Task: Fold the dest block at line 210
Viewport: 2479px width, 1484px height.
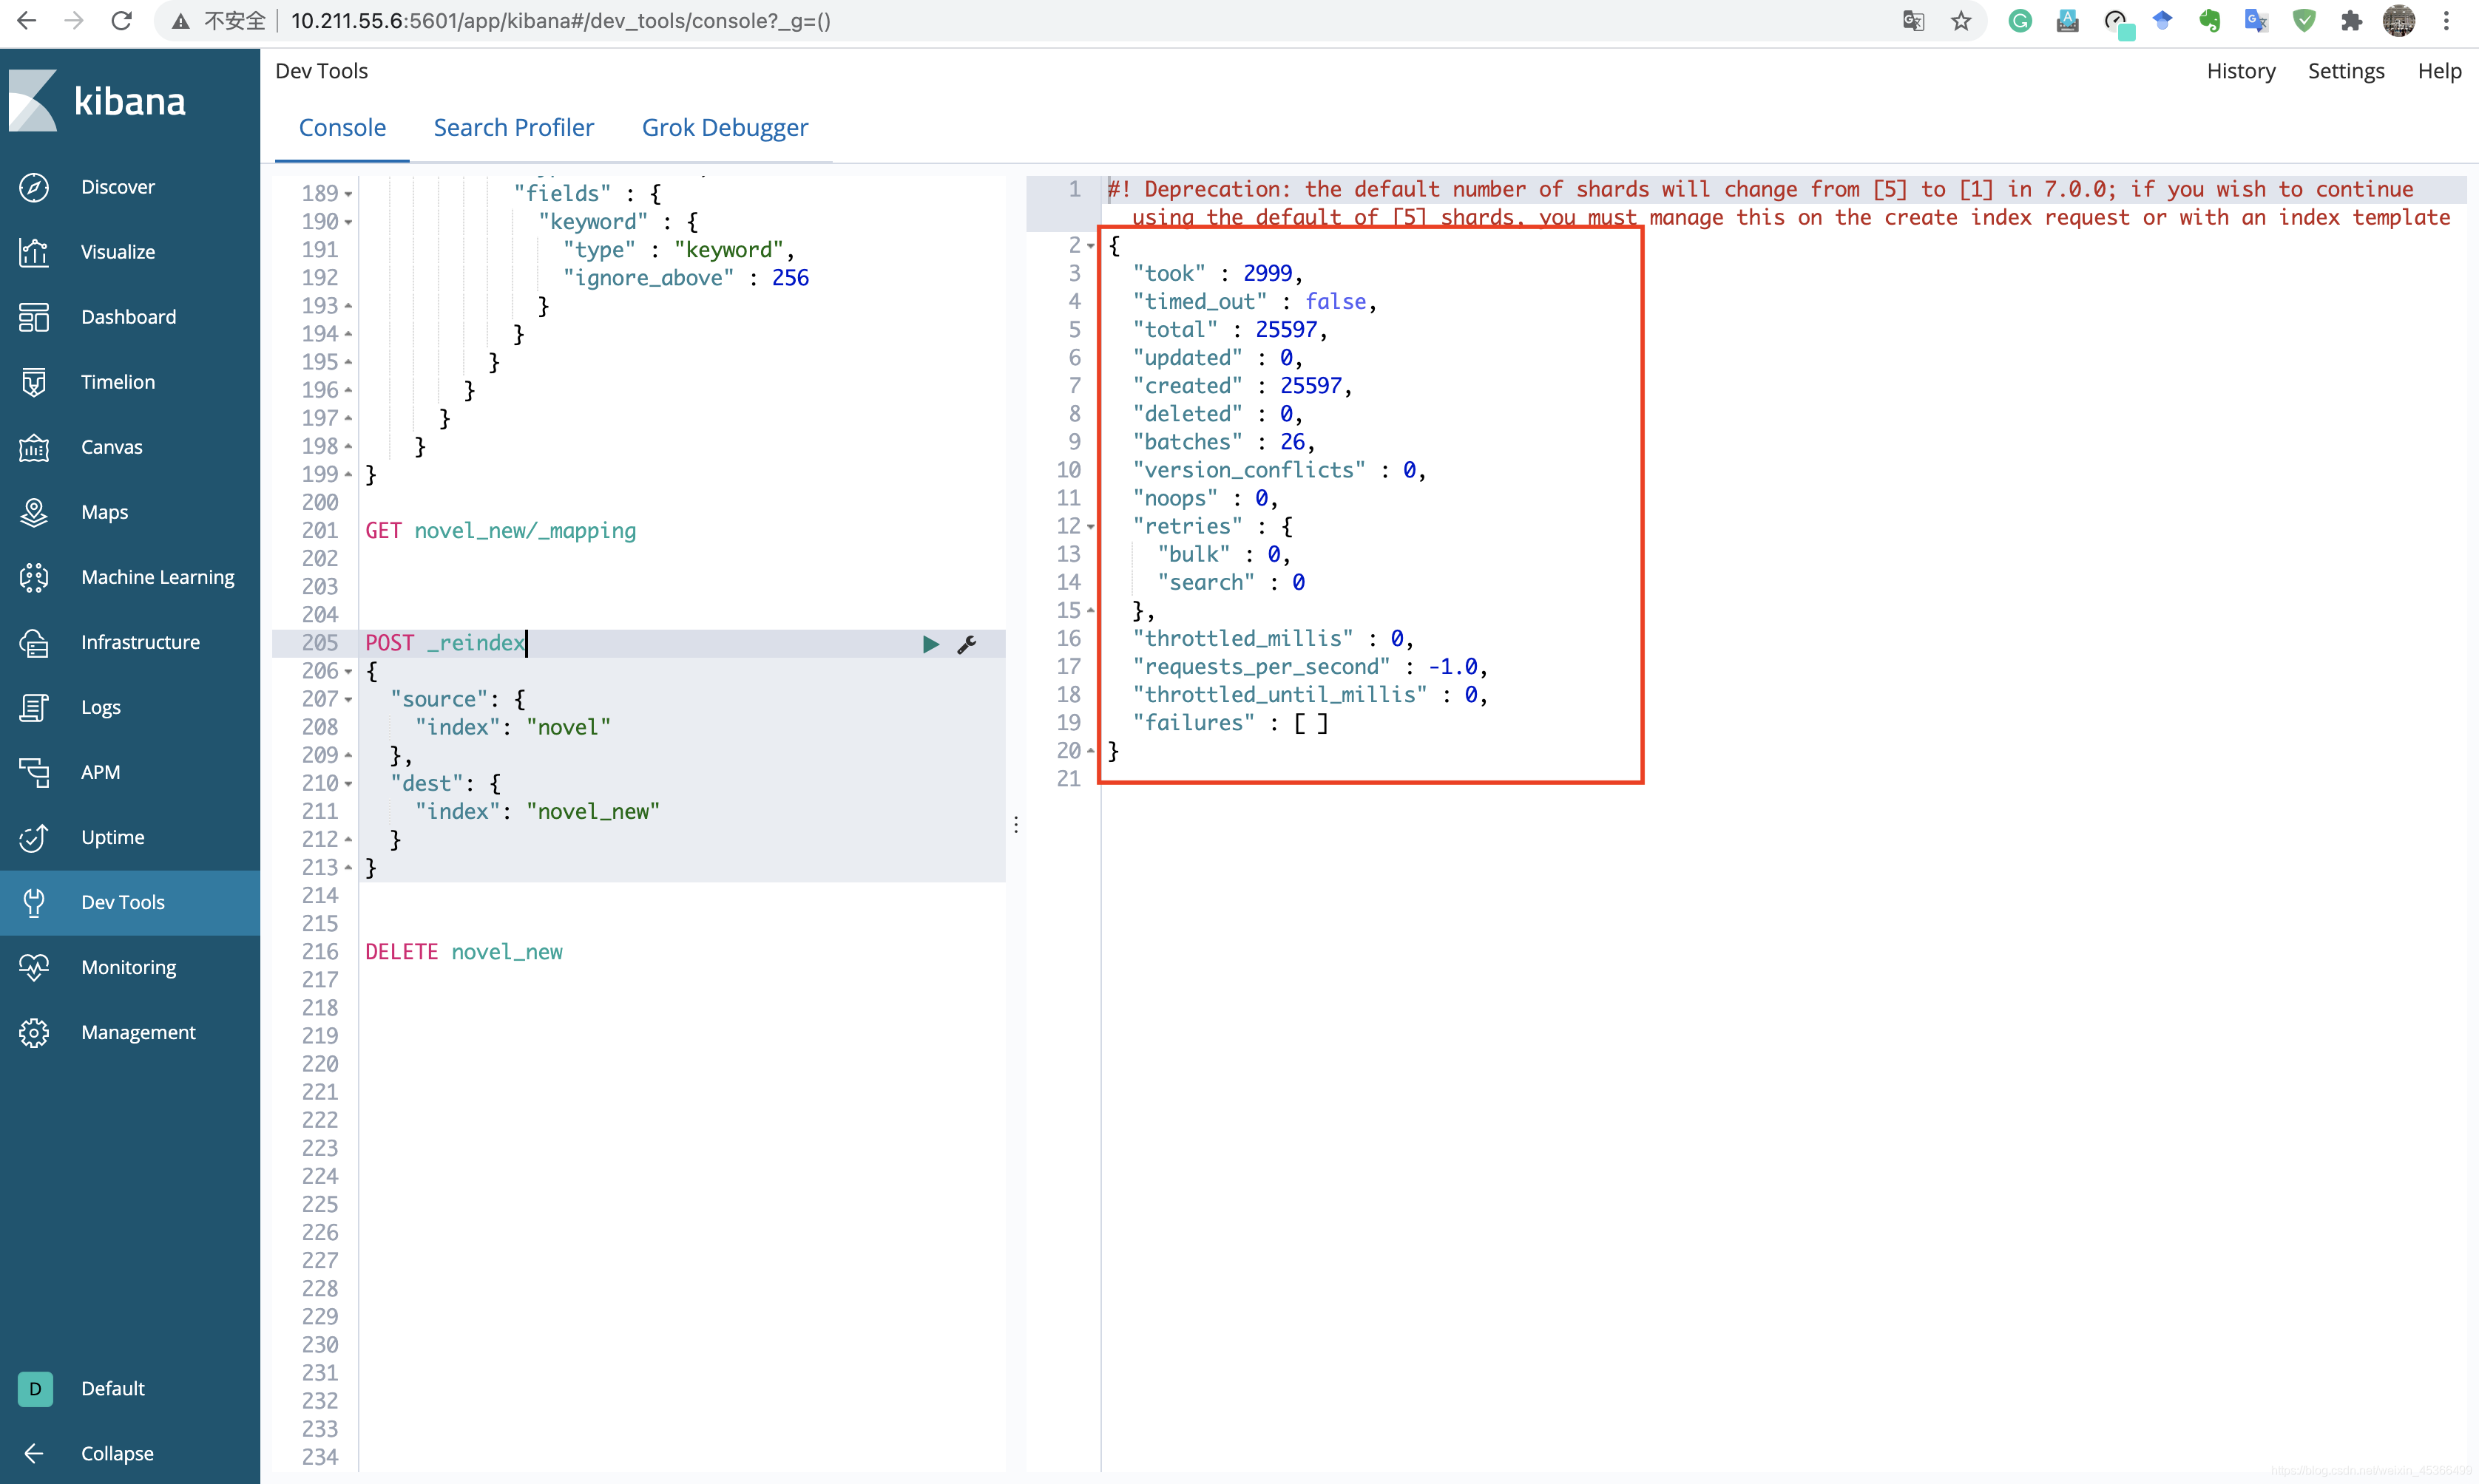Action: click(348, 784)
